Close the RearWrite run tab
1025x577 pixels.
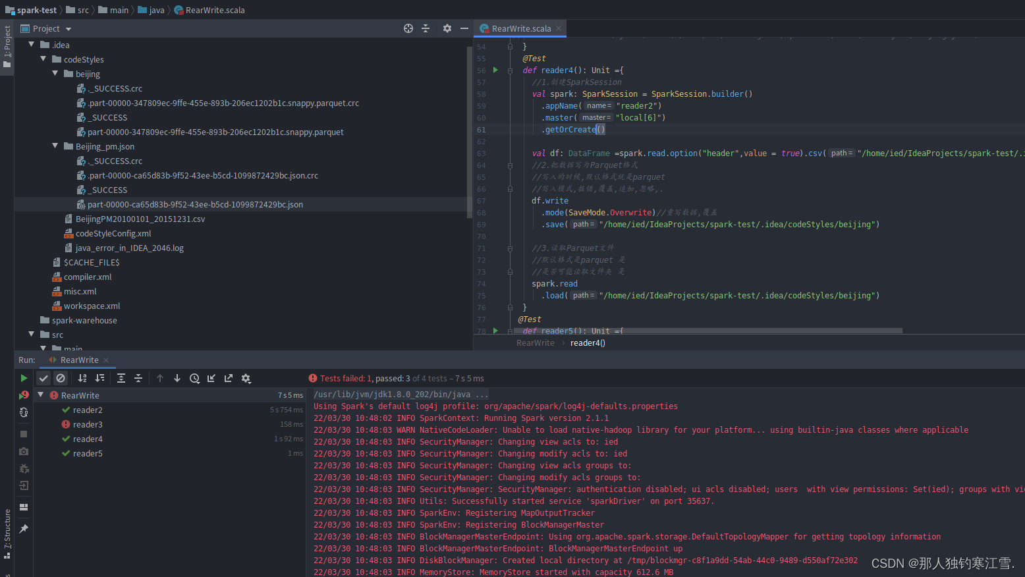click(x=106, y=360)
